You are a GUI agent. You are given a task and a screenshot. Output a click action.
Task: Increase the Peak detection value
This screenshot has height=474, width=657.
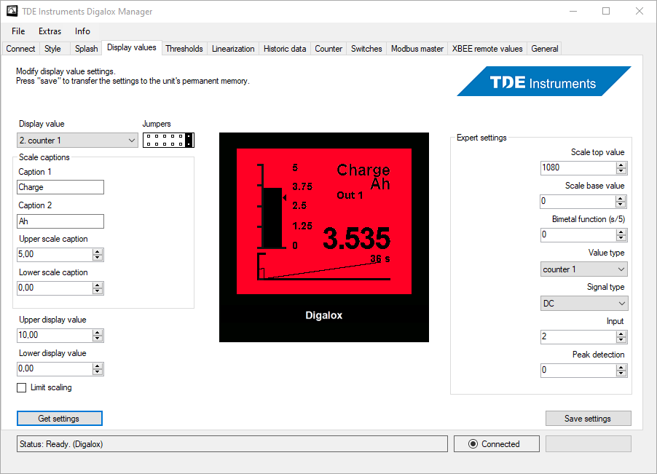pos(621,367)
